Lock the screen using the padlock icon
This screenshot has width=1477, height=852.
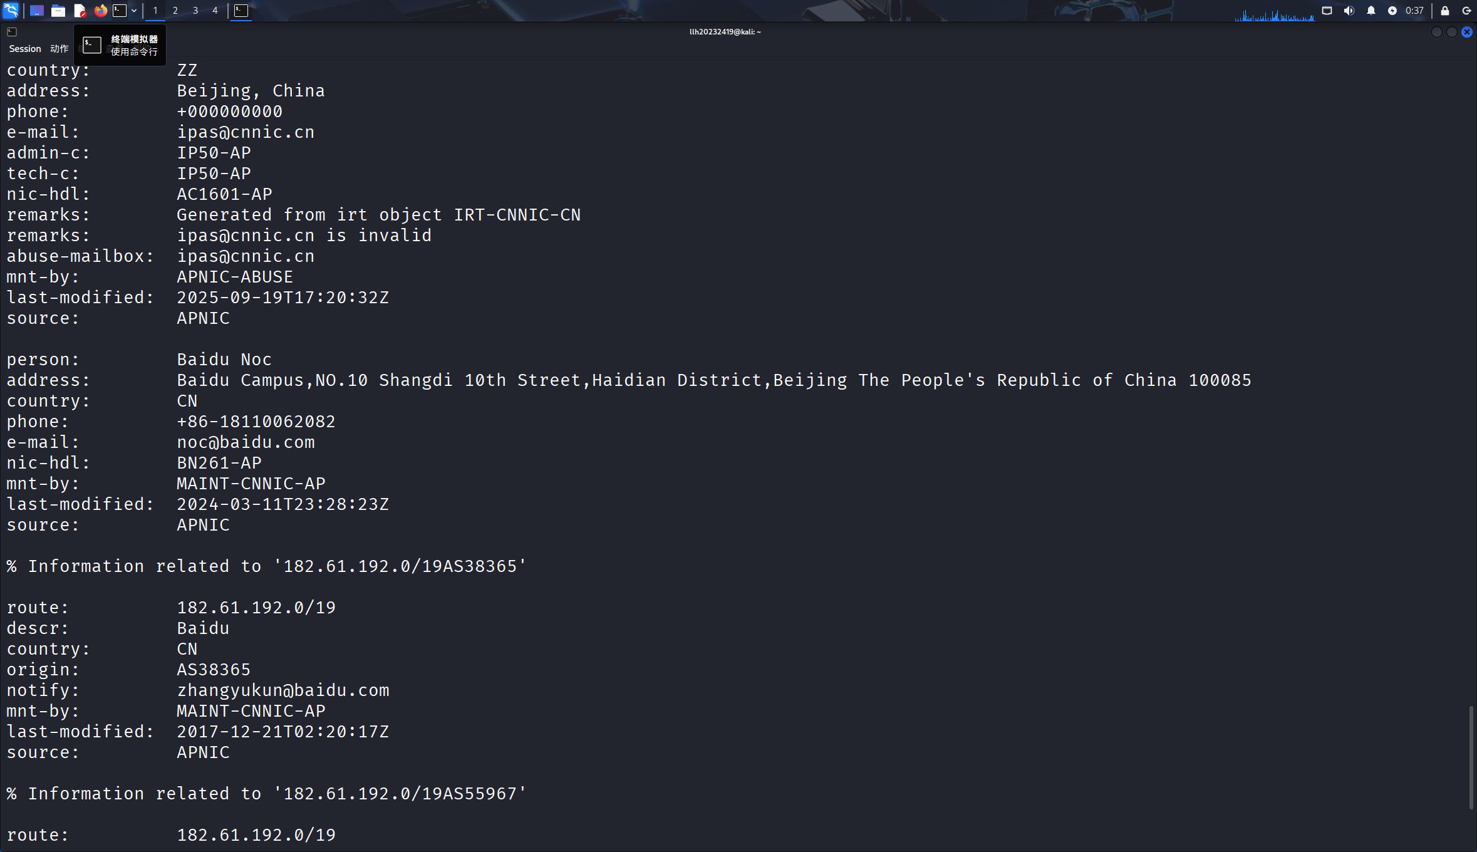pyautogui.click(x=1444, y=11)
